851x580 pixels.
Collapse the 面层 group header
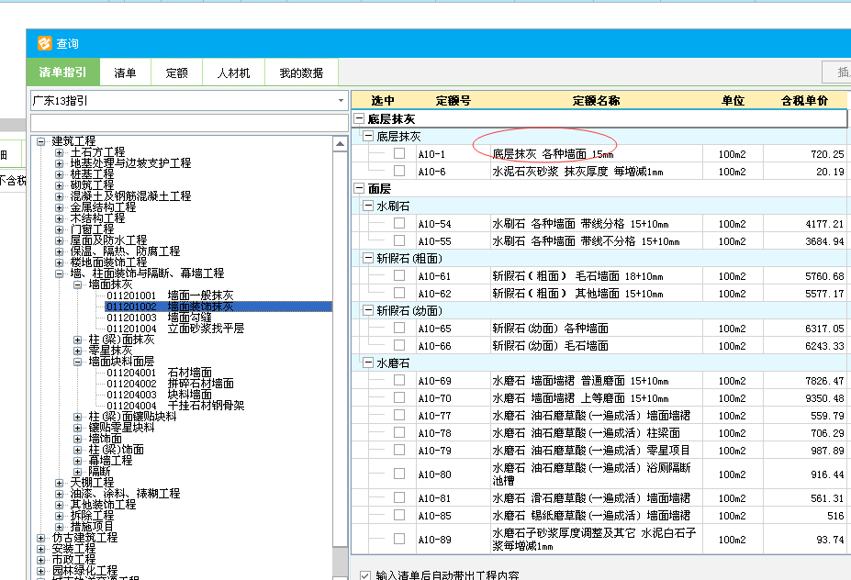pyautogui.click(x=359, y=188)
